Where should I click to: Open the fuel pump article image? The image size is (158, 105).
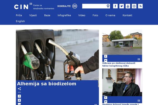57,55
